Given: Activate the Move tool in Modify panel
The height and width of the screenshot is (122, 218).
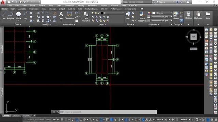Looking at the screenshot, I should pyautogui.click(x=38, y=13).
